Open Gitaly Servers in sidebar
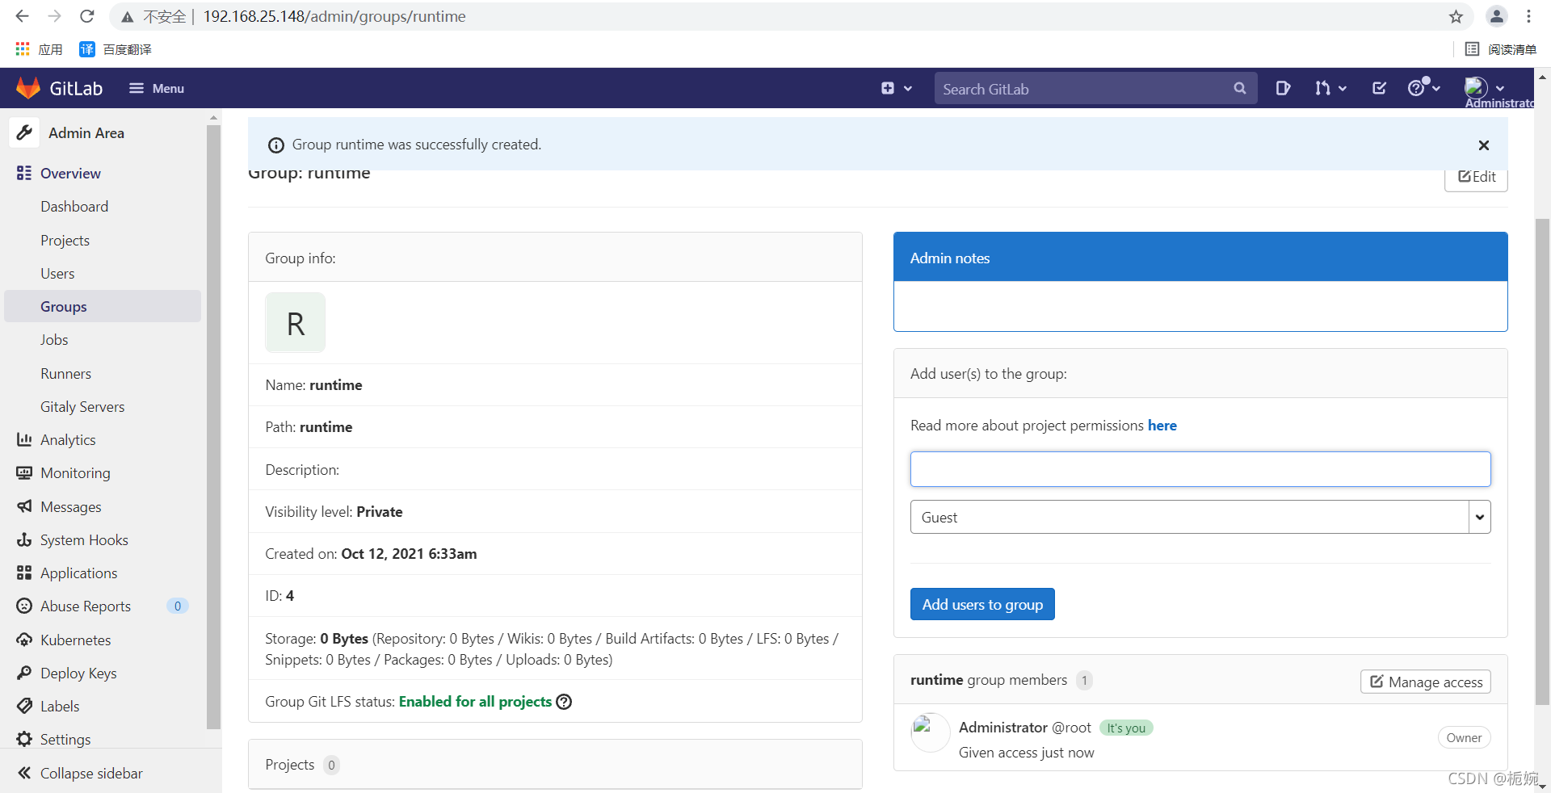The width and height of the screenshot is (1551, 793). 82,407
